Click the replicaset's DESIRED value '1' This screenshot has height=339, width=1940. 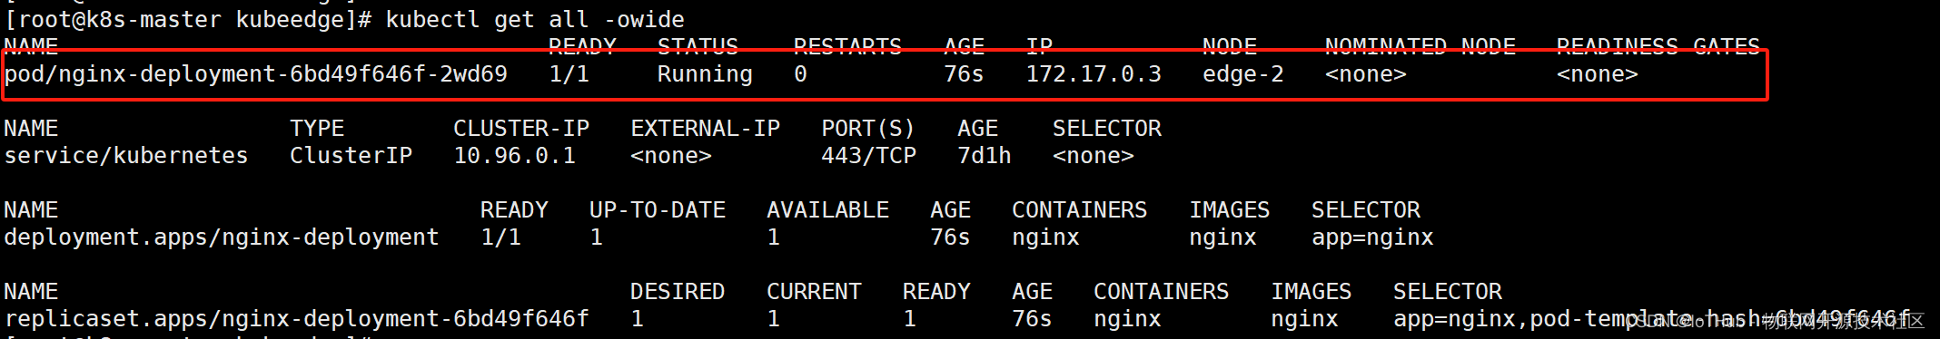[x=638, y=319]
